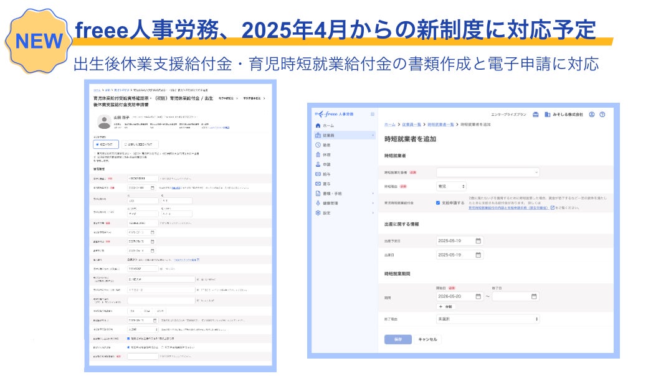
Task: Expand 健康管理 submenu arrow
Action: tap(373, 203)
